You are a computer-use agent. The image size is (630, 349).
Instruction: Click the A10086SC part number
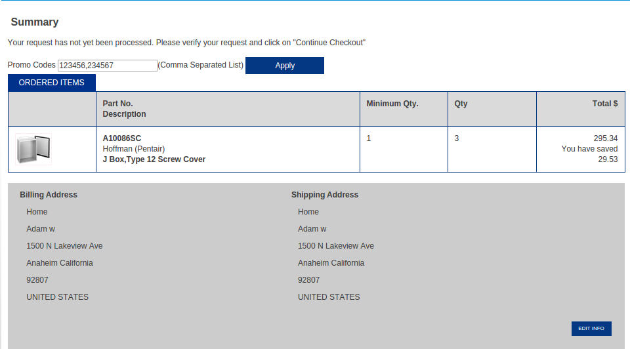coord(122,138)
